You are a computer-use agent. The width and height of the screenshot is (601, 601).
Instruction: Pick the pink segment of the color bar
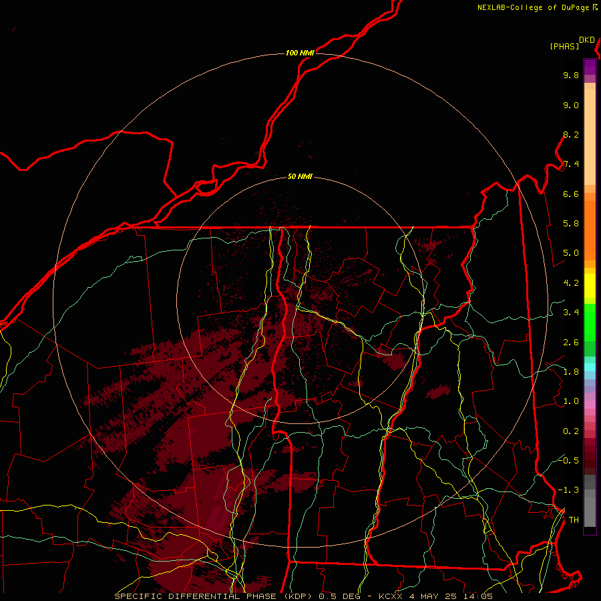coord(590,405)
